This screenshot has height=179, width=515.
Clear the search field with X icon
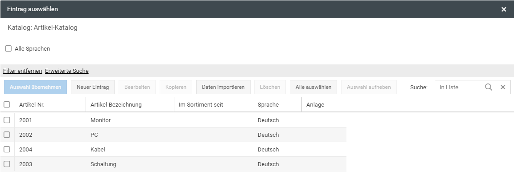click(x=503, y=87)
